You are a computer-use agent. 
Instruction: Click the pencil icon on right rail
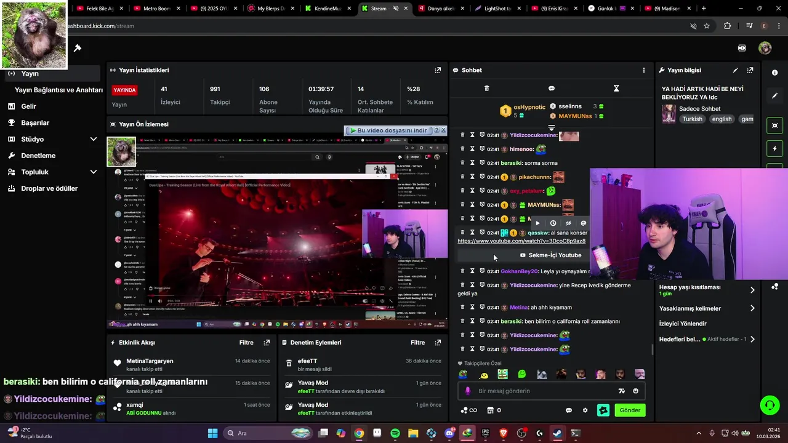[x=774, y=95]
